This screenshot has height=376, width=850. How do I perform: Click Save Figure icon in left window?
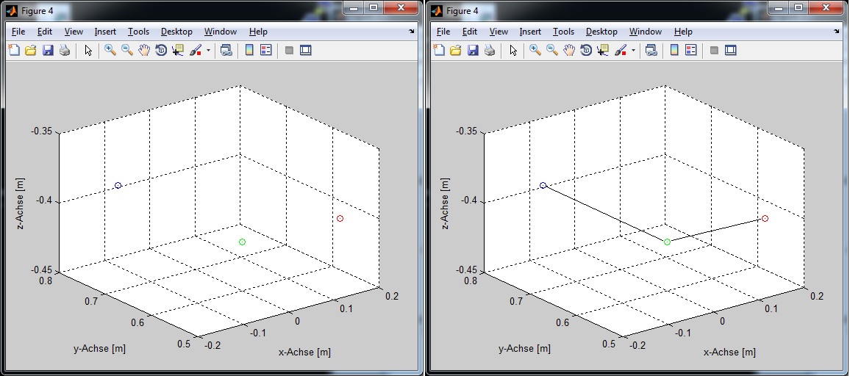48,51
